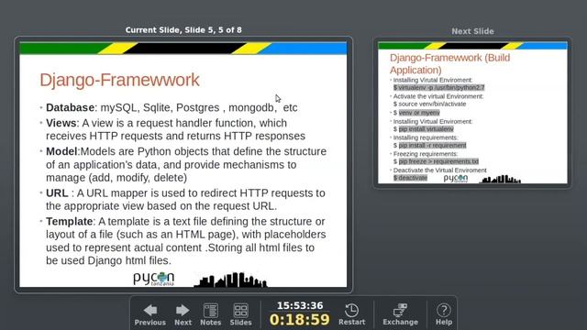
Task: Click pycon tanzania logo on current slide
Action: [154, 279]
